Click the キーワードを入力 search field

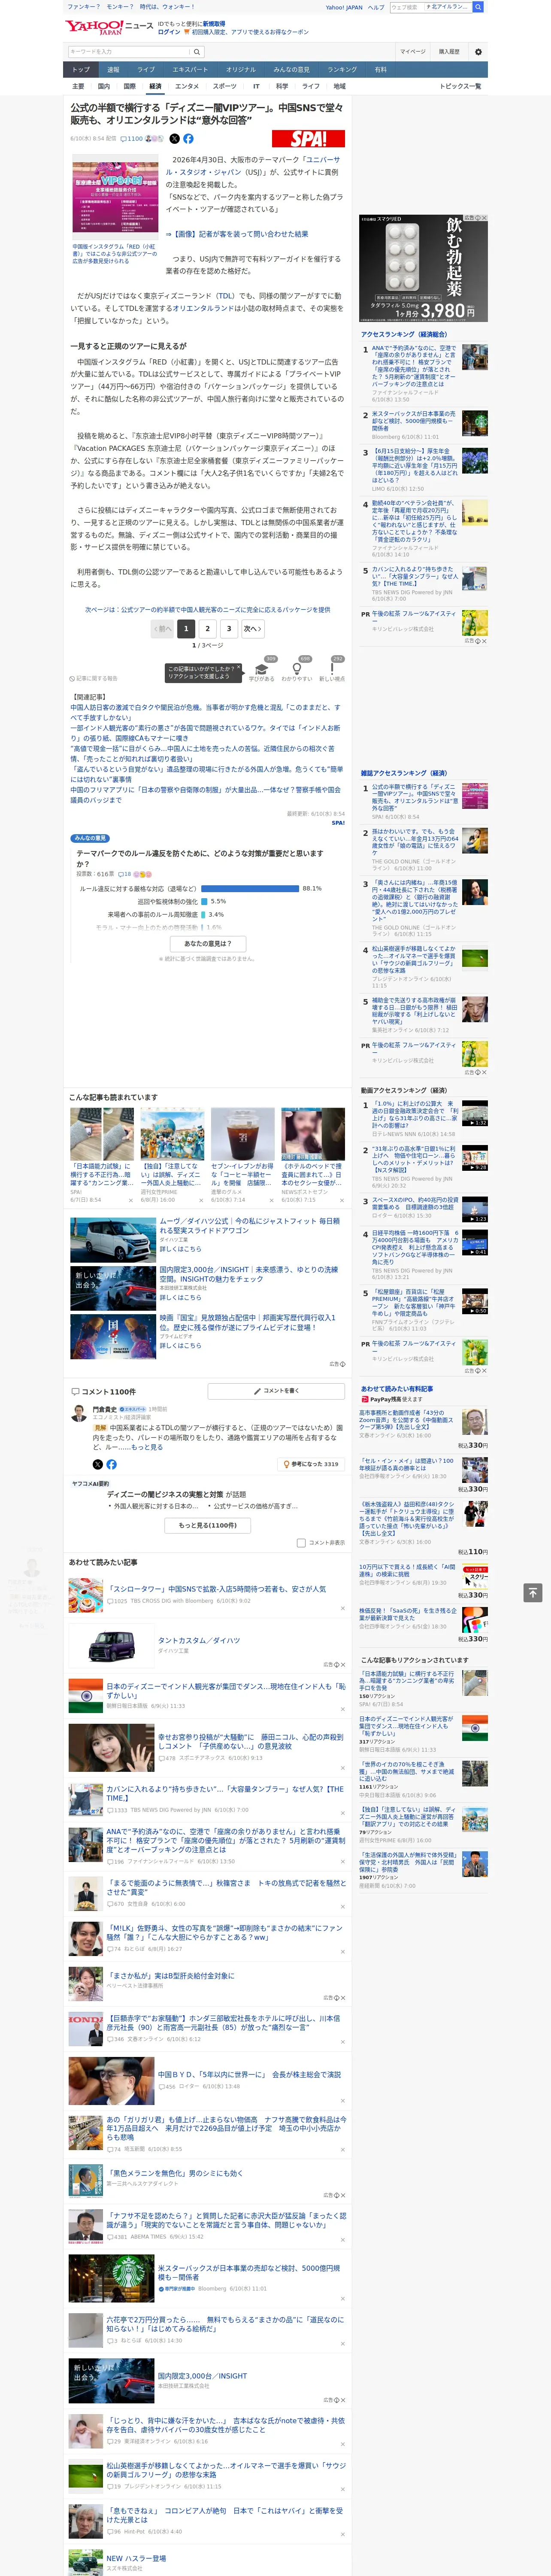(x=129, y=52)
